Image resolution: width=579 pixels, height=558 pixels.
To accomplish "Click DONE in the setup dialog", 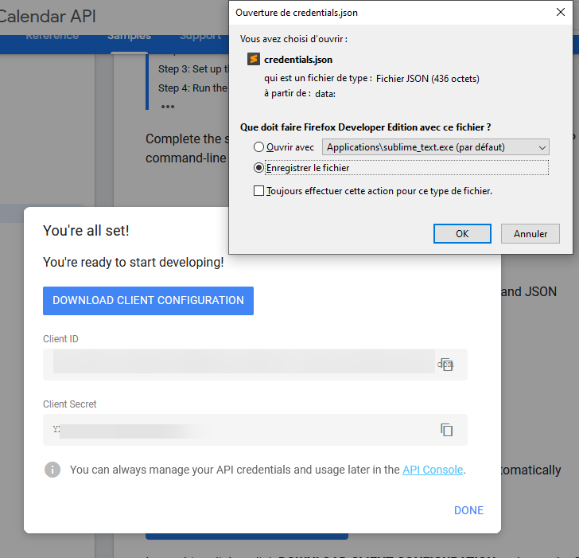I will click(x=468, y=510).
